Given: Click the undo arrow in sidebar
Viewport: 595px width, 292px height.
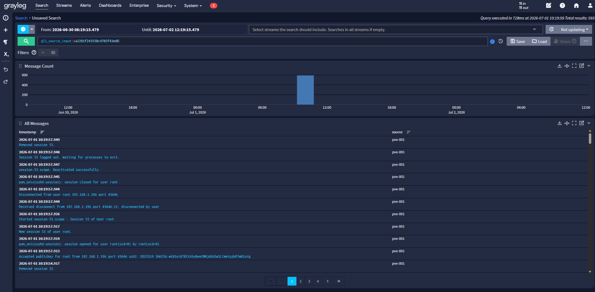Looking at the screenshot, I should tap(6, 69).
